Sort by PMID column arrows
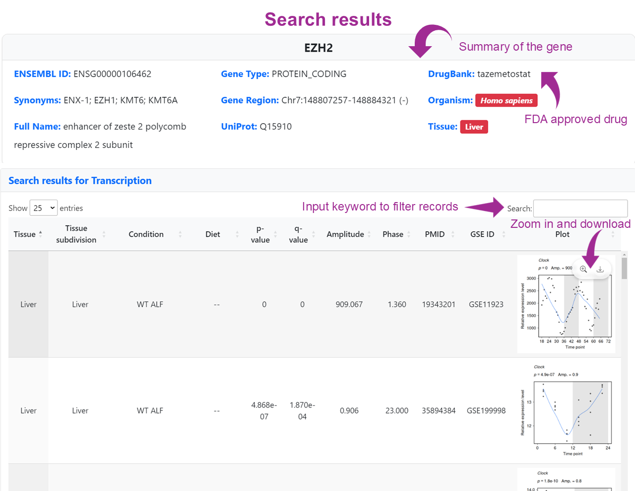This screenshot has width=635, height=491. pos(452,234)
